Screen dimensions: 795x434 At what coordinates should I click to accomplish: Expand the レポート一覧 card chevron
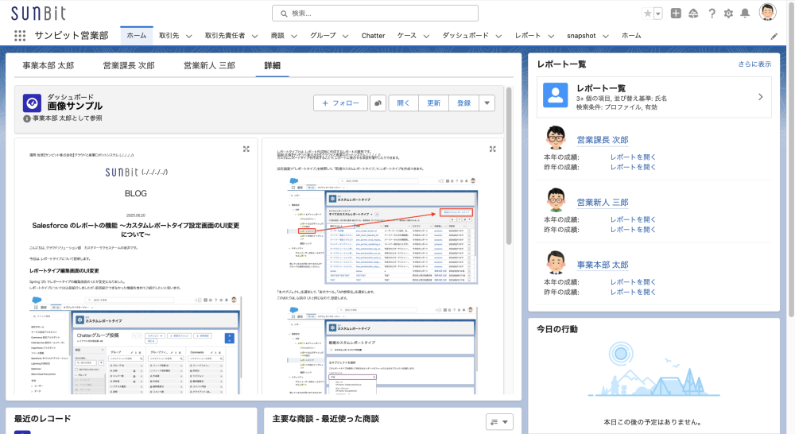point(760,97)
